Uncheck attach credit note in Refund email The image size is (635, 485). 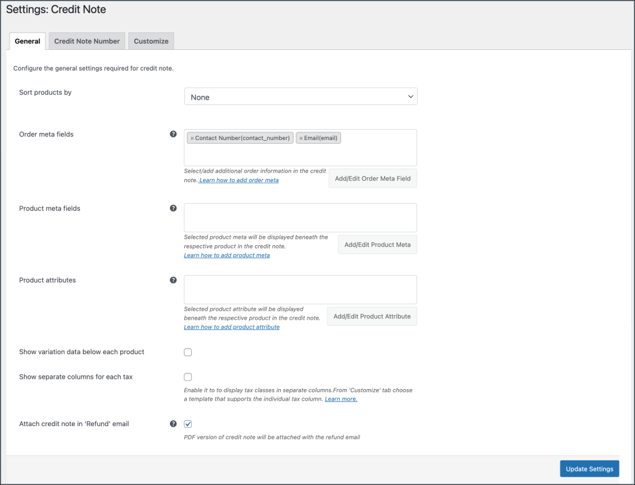click(188, 424)
